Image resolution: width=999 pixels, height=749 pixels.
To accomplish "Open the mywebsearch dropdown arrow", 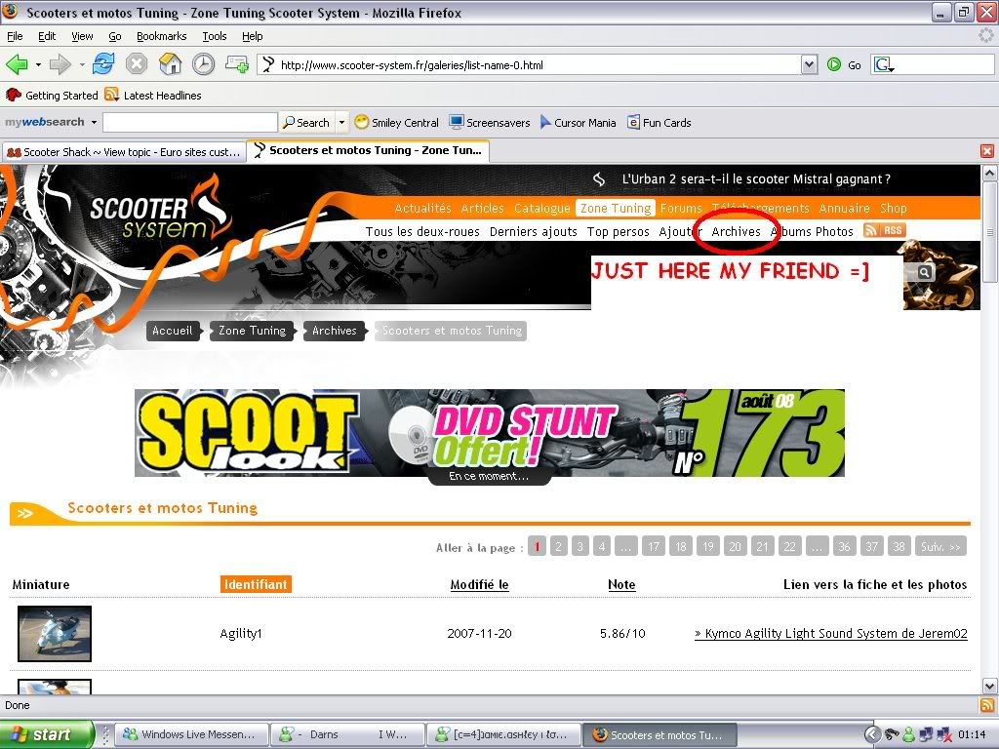I will [x=94, y=123].
